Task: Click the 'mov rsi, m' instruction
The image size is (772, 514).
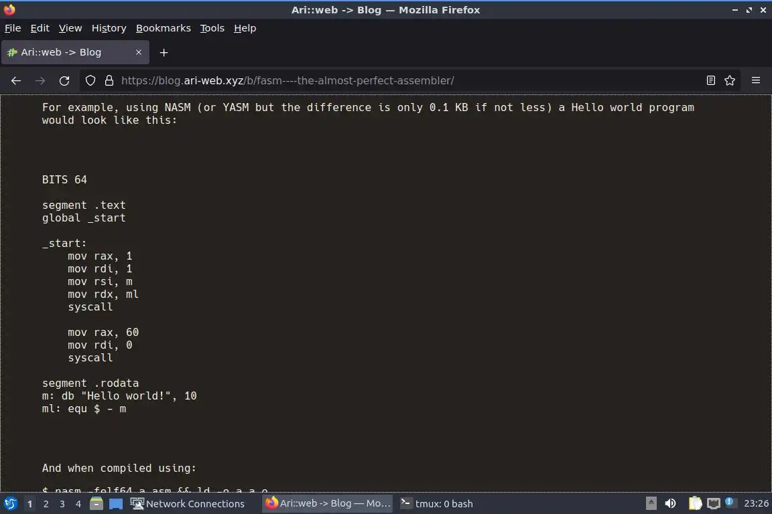Action: tap(100, 282)
